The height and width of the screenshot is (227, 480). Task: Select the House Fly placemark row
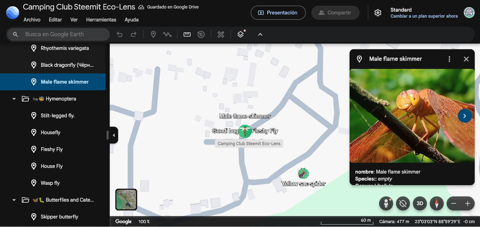pyautogui.click(x=52, y=166)
